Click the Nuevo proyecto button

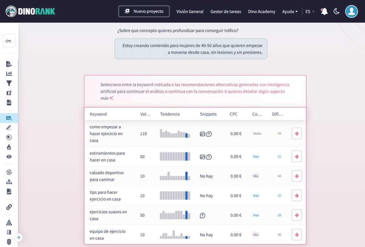[x=144, y=11]
